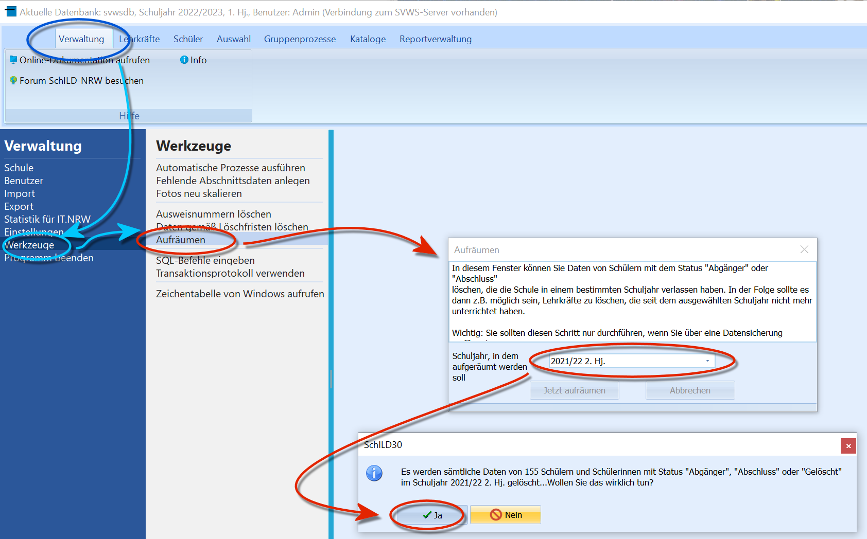
Task: Decline deletion with the Nein button
Action: (506, 515)
